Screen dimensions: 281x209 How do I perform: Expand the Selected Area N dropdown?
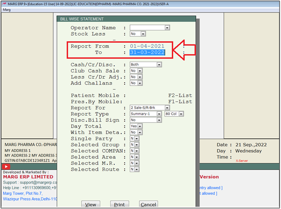pos(137,157)
